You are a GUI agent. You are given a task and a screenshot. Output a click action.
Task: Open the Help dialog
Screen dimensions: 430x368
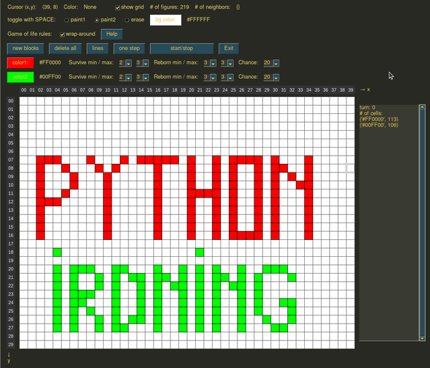[x=112, y=34]
